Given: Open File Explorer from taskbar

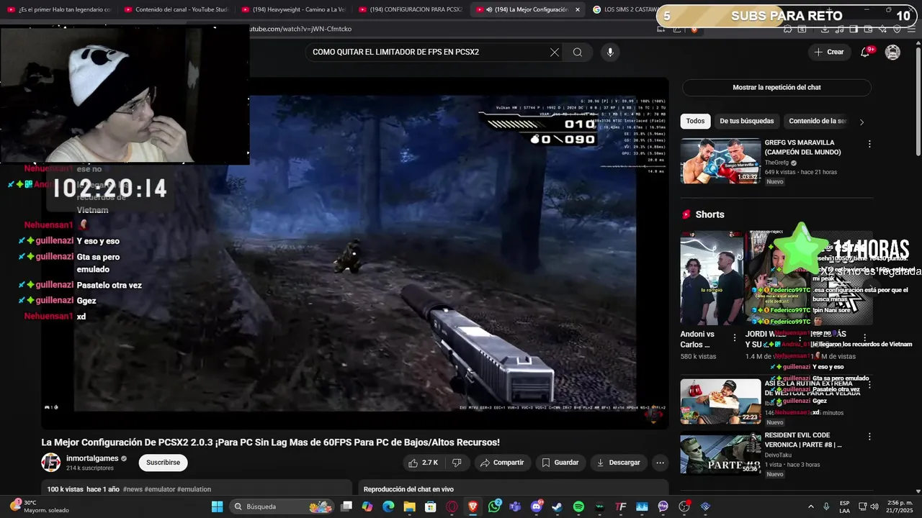Looking at the screenshot, I should [x=409, y=506].
